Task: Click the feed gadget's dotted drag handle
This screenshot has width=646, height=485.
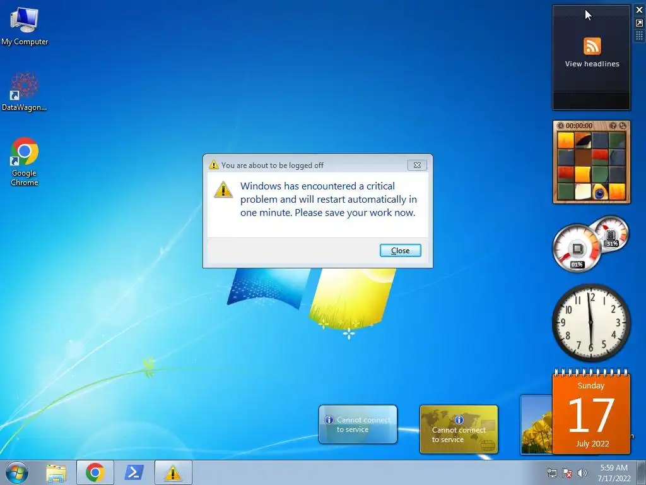Action: 640,36
